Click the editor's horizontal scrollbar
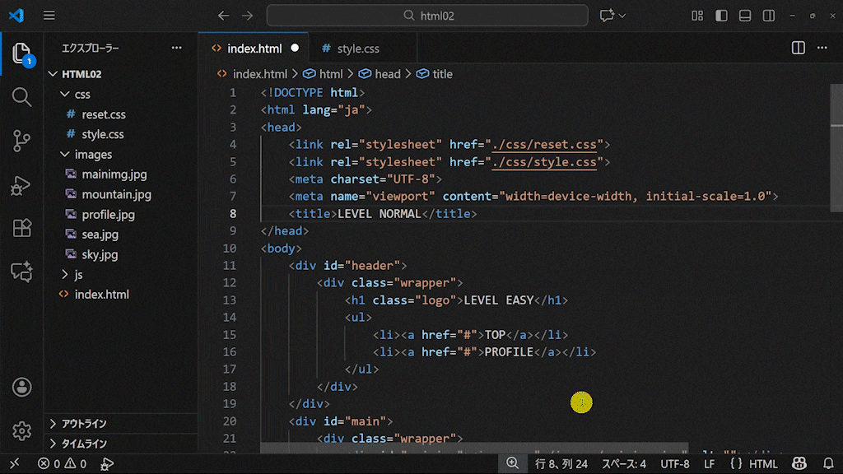 pyautogui.click(x=473, y=448)
